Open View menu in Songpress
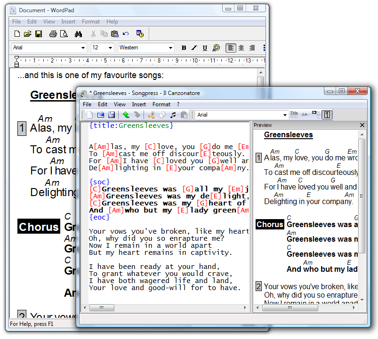Viewport: 378px width, 339px height. 120,104
